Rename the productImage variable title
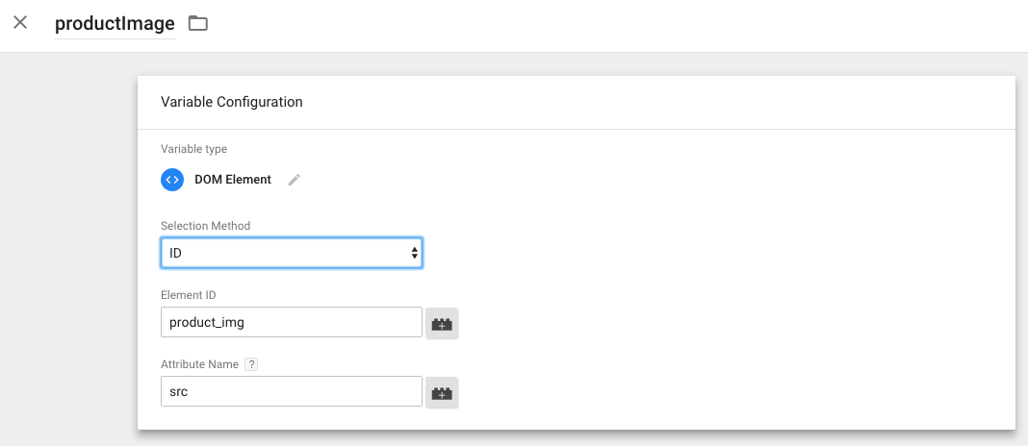This screenshot has width=1028, height=446. pyautogui.click(x=115, y=23)
